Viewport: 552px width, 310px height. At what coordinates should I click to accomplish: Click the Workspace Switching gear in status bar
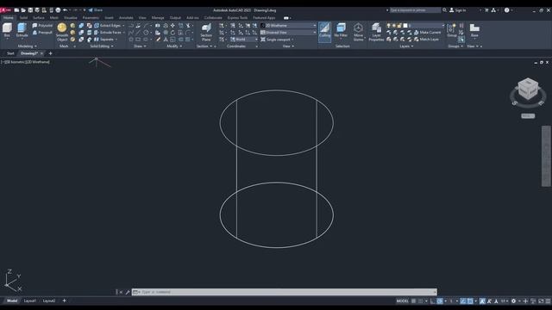click(x=514, y=301)
